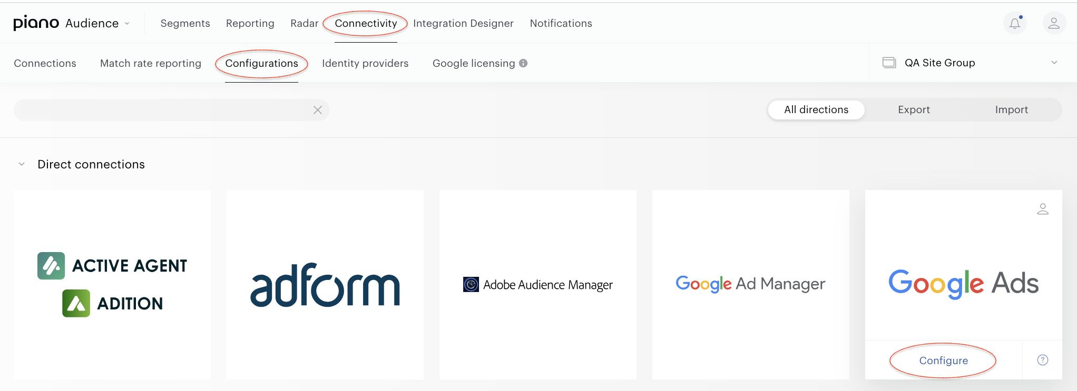The height and width of the screenshot is (391, 1077).
Task: Filter connections by Import
Action: (x=1012, y=109)
